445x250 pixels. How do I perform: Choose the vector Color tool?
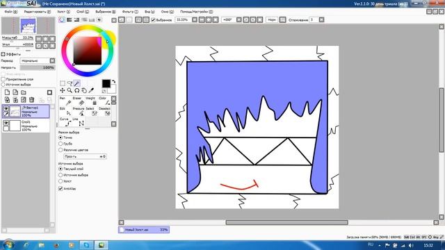point(104,101)
